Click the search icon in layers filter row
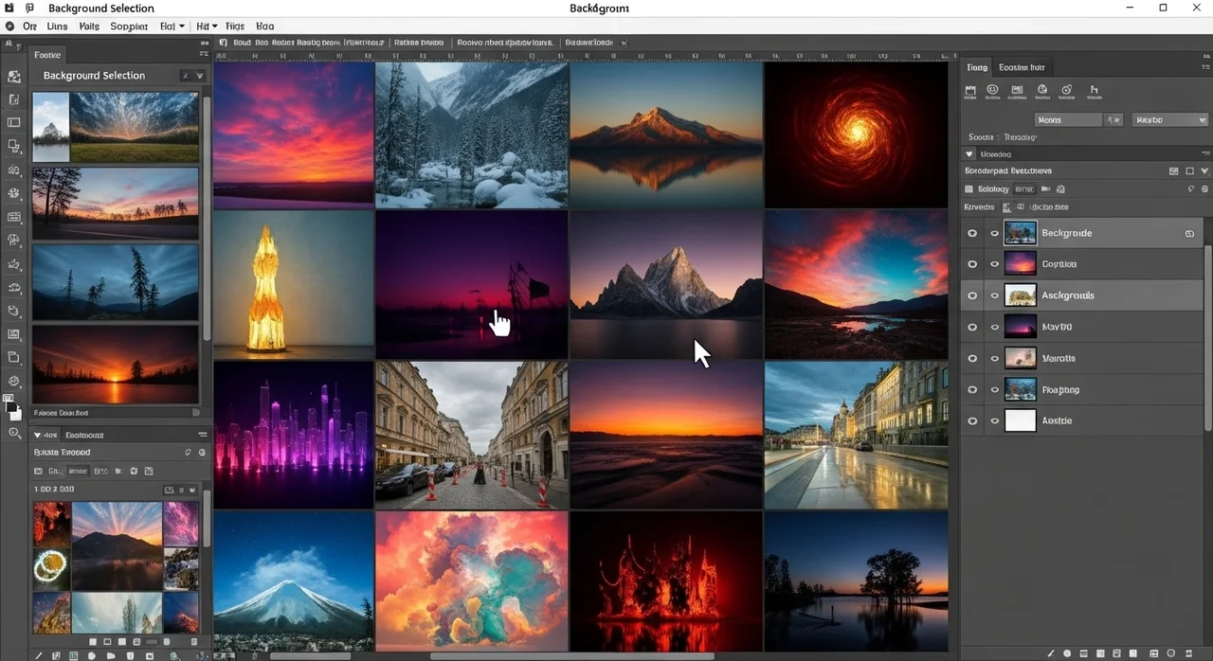 pos(1190,189)
